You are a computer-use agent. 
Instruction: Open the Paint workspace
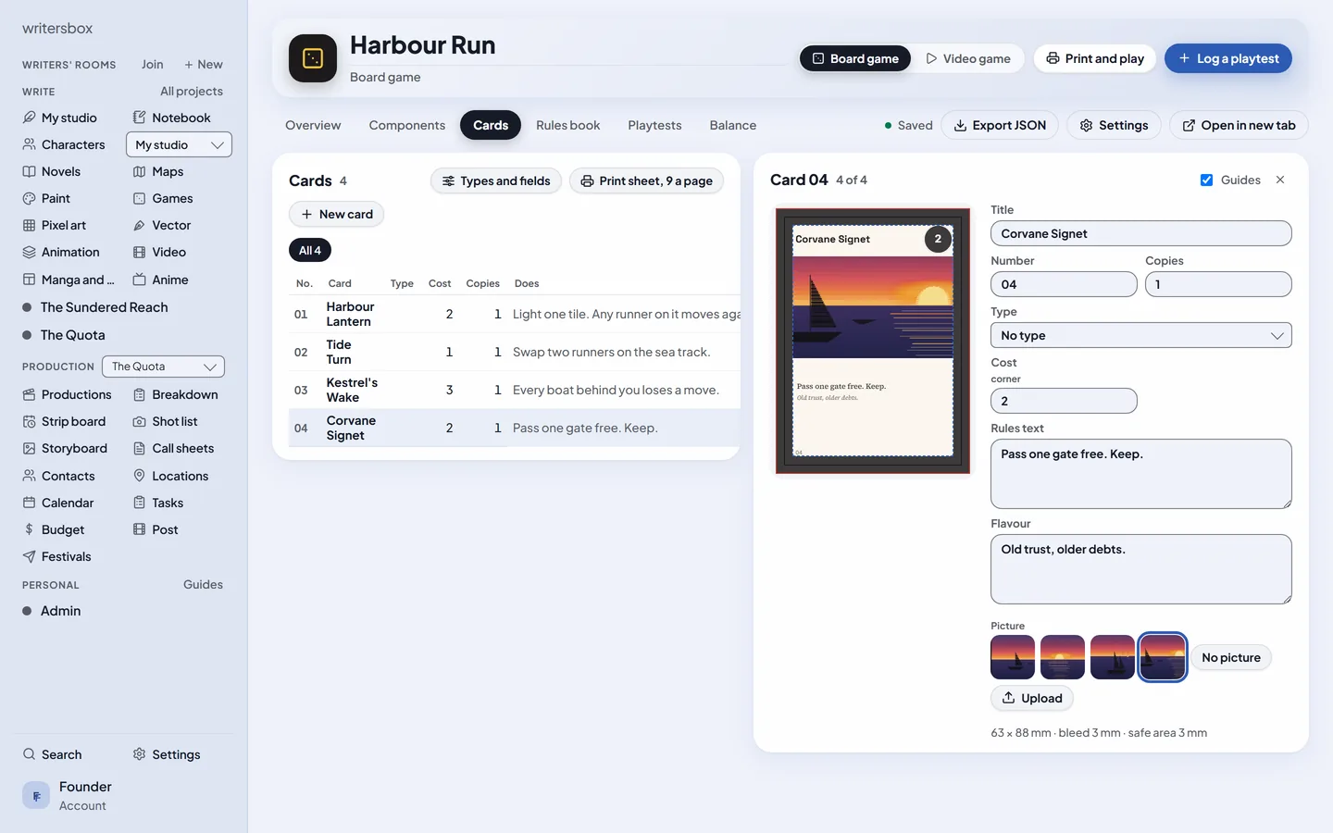tap(46, 198)
